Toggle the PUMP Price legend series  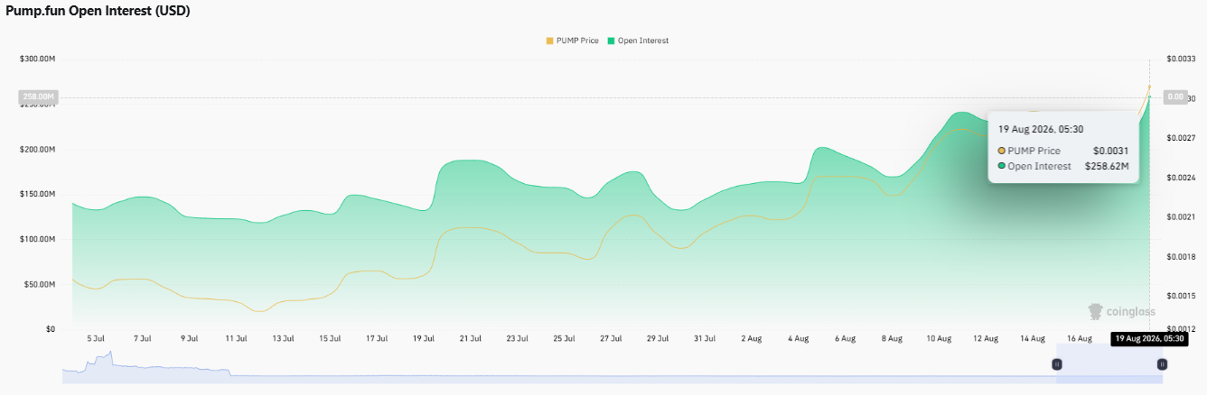(572, 41)
